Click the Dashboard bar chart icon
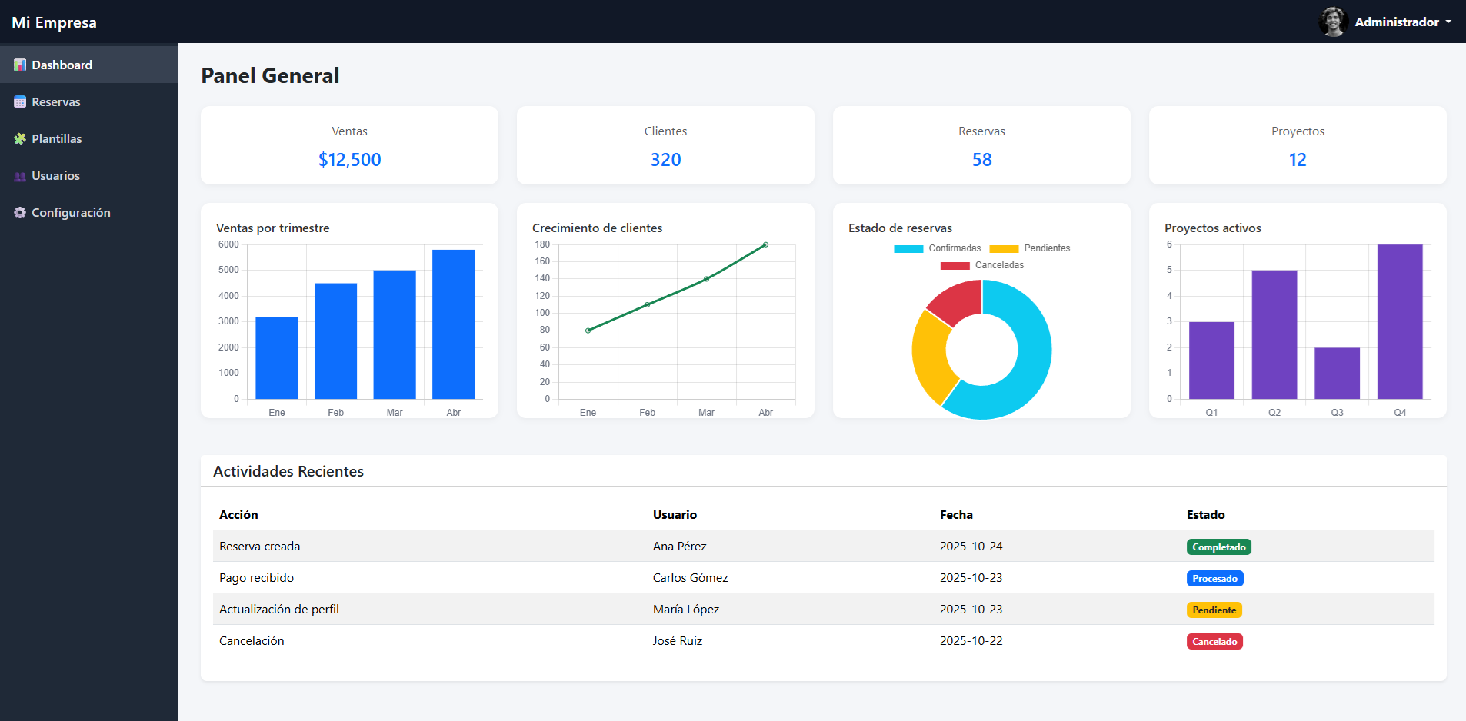 point(20,65)
